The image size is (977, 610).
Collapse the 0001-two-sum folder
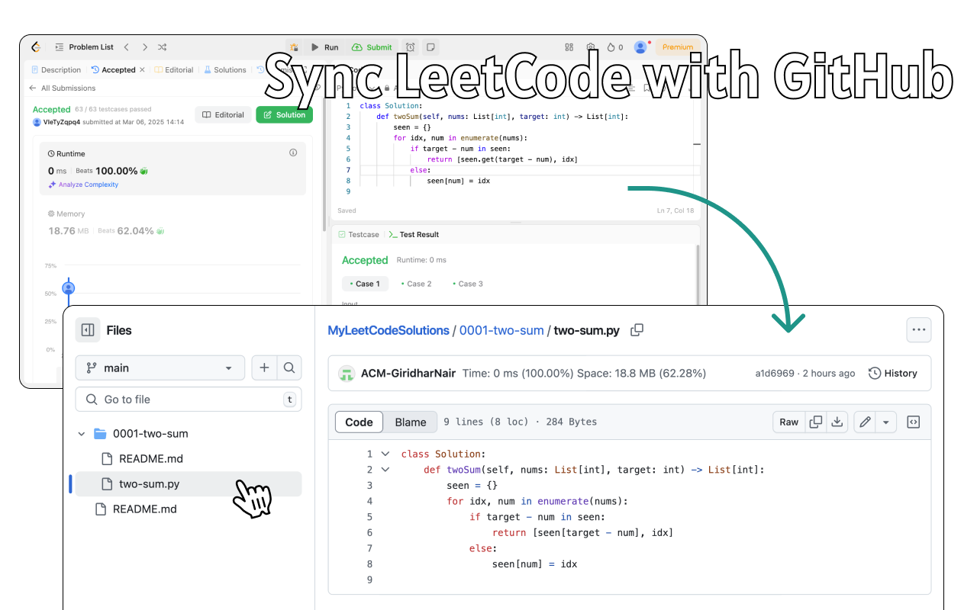pos(82,434)
